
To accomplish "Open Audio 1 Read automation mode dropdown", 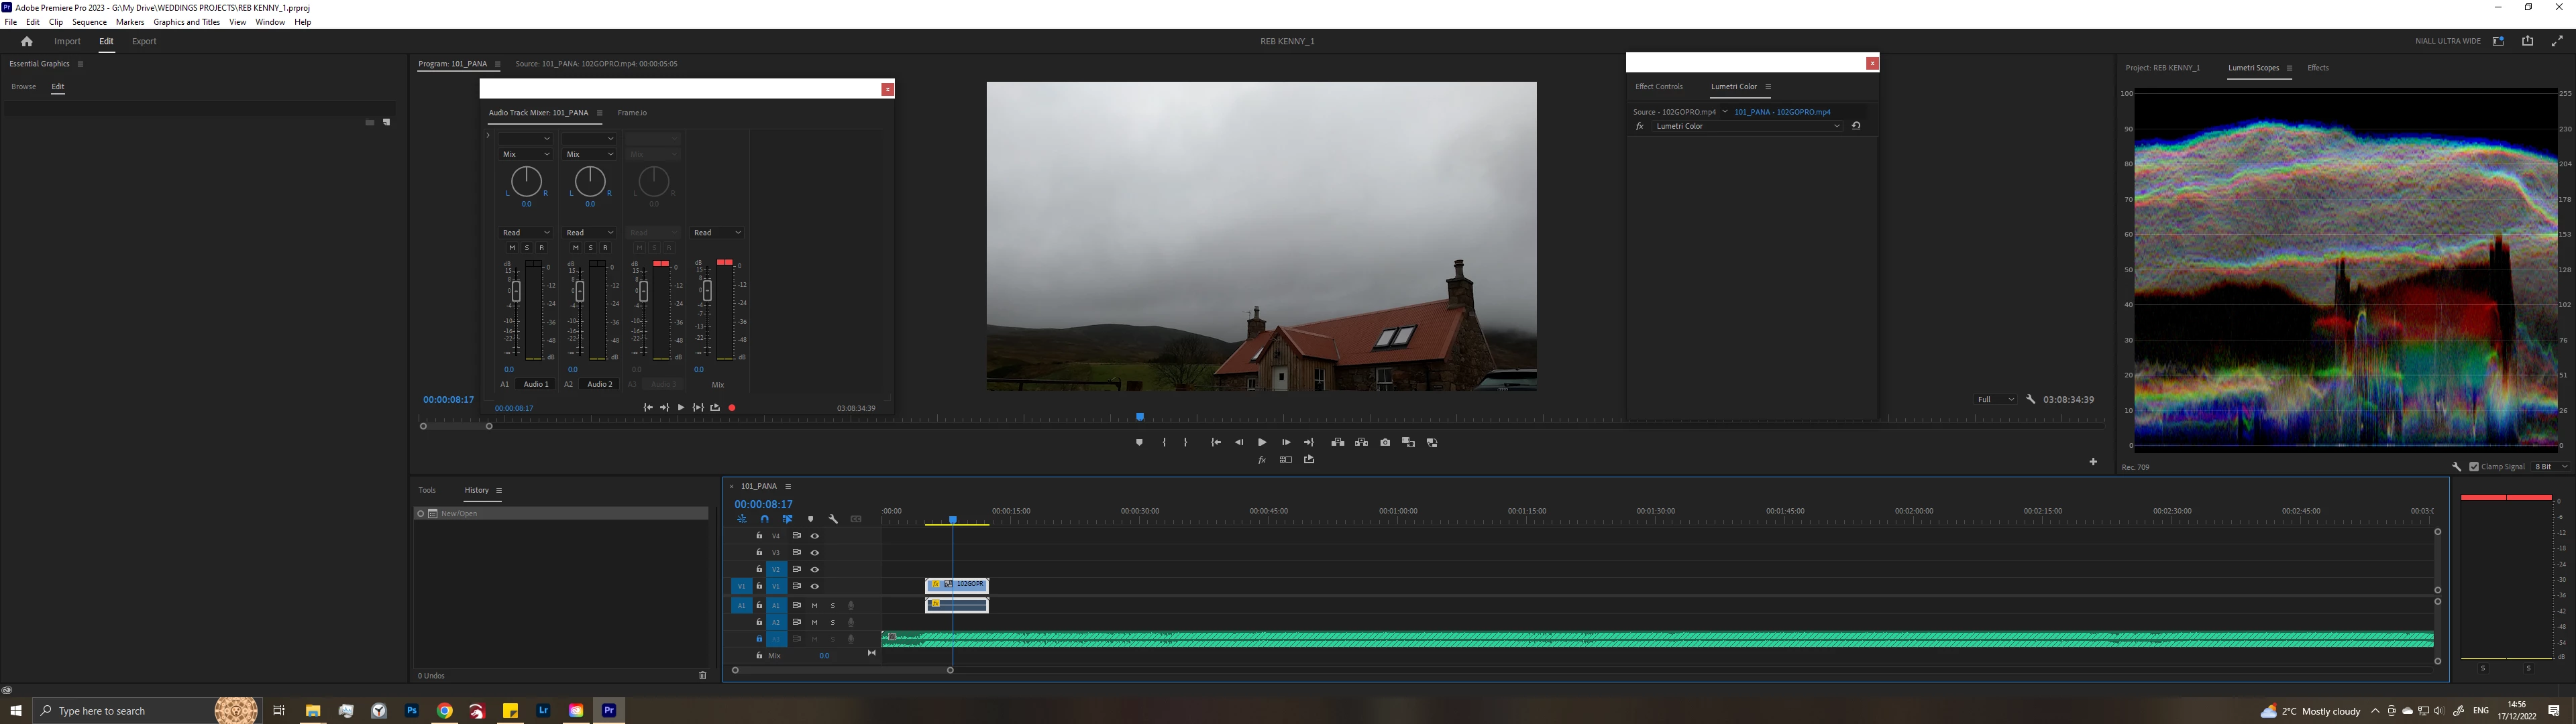I will click(525, 233).
